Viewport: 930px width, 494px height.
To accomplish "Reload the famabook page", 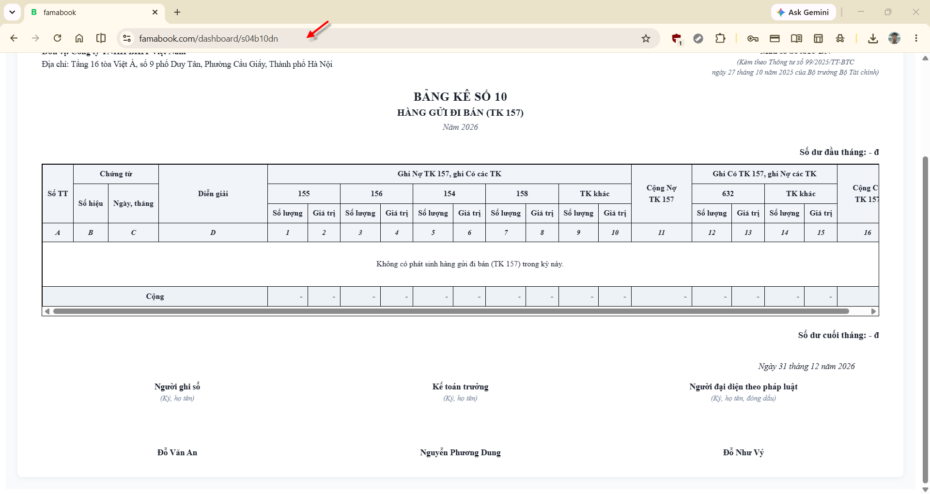I will [57, 38].
